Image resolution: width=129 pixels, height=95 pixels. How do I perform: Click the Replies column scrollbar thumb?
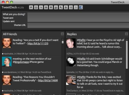tap(127, 55)
